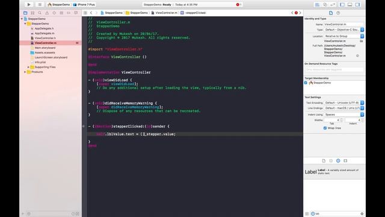The width and height of the screenshot is (385, 217).
Task: Open the related items grid icon
Action: [x=85, y=13]
